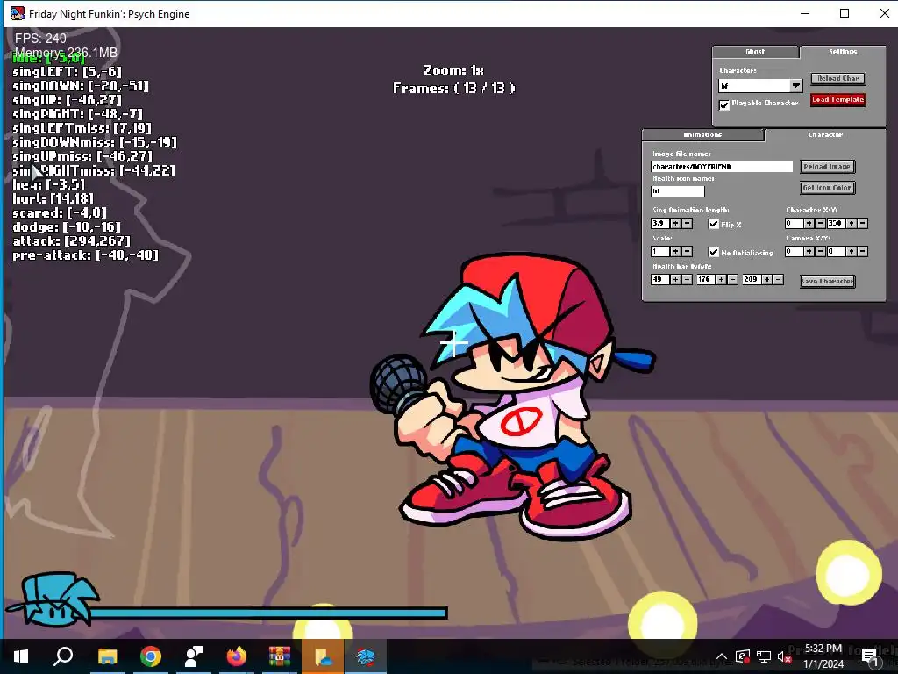
Task: Increase Character X with plus button
Action: 809,224
